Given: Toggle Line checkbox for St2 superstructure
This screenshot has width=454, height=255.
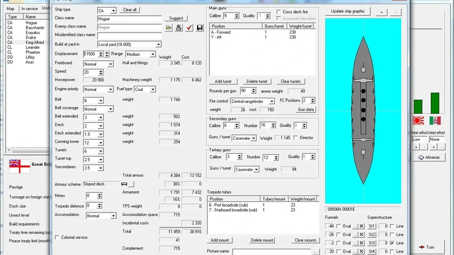Looking at the screenshot, I should point(392,234).
